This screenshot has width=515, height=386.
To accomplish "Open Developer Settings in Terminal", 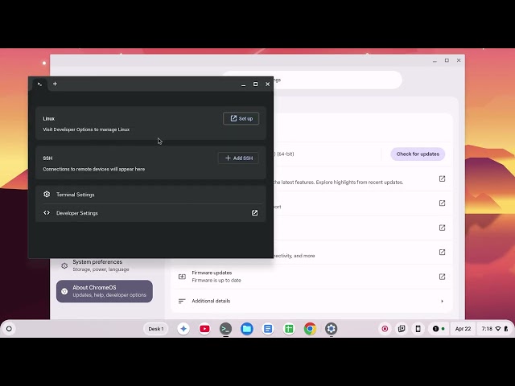I will pos(150,213).
